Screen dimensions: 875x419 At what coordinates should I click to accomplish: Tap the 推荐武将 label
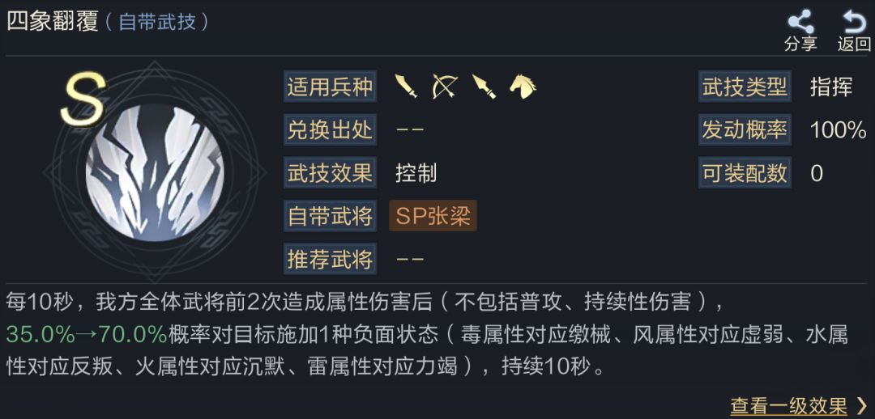point(329,259)
